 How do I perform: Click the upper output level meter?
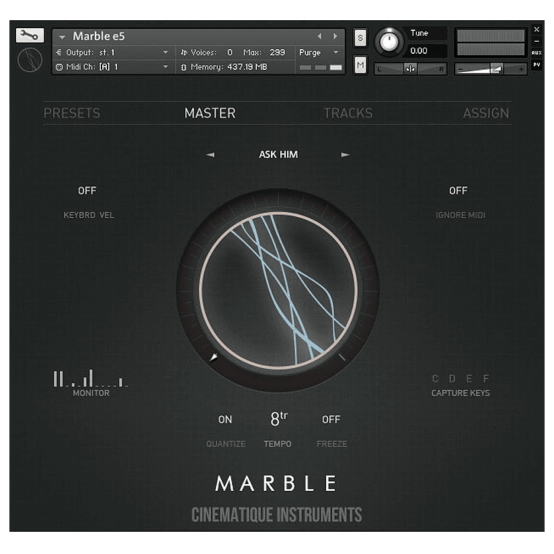[x=491, y=36]
